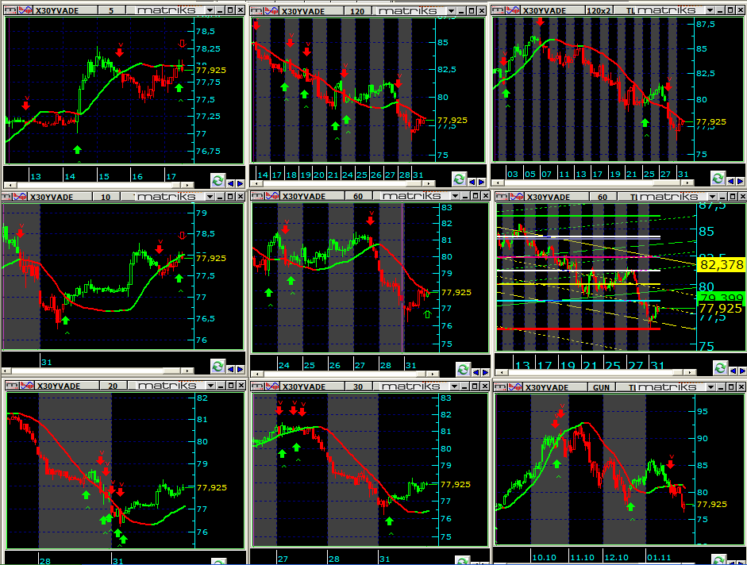Click the X30YVADE symbol field in the 30-period chart
Viewport: 747px width, 565px height.
304,386
